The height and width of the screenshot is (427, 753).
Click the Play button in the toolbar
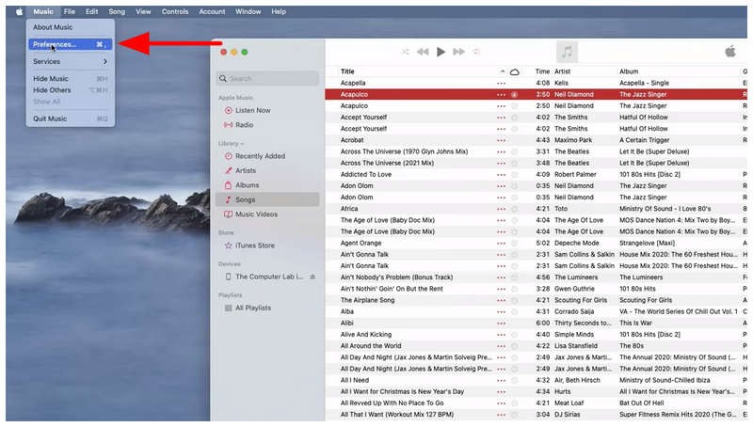coord(441,52)
